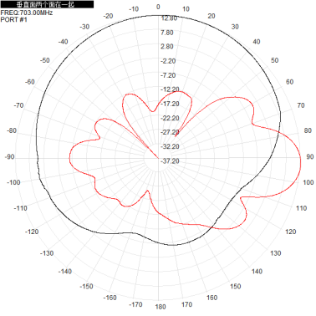
Task: Click the positive 60 degree angle label
Action: coord(289,82)
